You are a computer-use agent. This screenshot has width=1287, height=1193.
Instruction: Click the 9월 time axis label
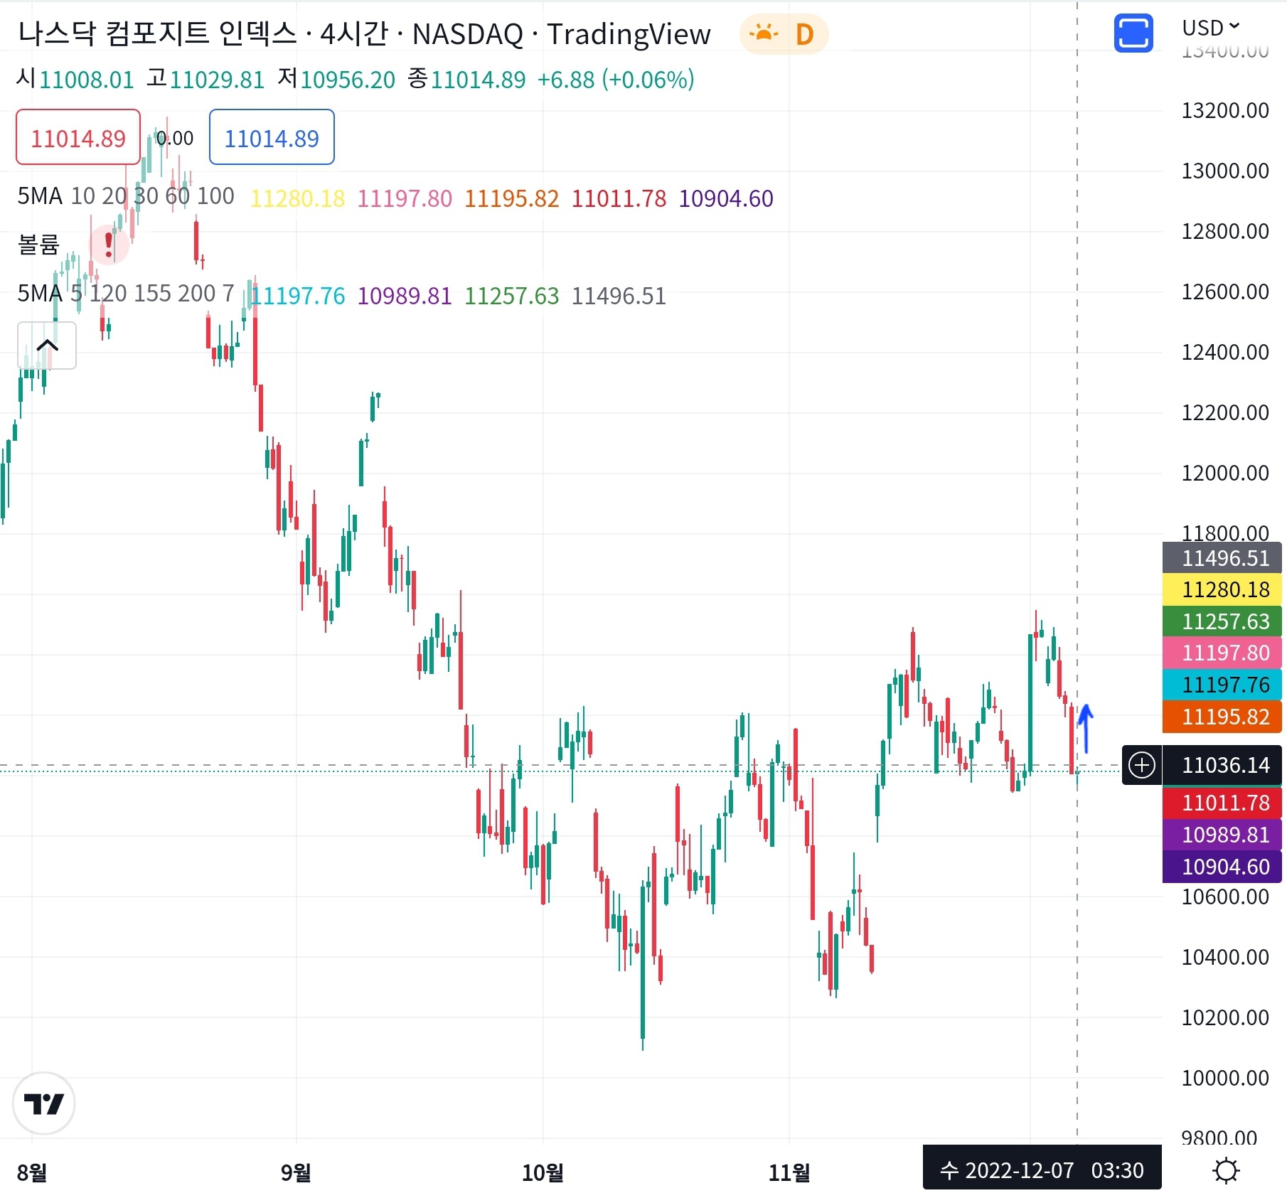[x=296, y=1172]
